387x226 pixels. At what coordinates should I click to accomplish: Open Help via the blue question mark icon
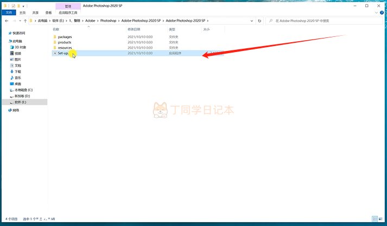(382, 12)
